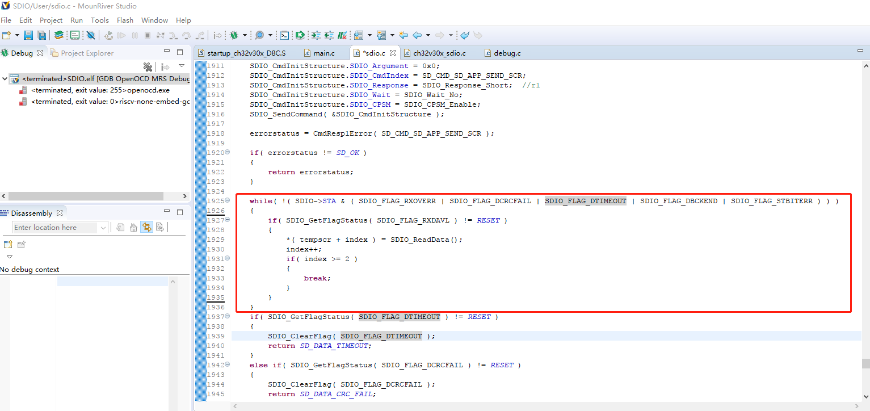Image resolution: width=870 pixels, height=411 pixels.
Task: Maximize the Debug view panel
Action: point(180,52)
